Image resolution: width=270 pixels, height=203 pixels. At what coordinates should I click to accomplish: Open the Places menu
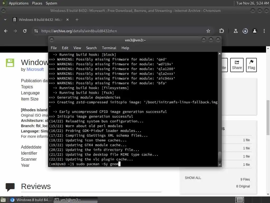click(37, 3)
